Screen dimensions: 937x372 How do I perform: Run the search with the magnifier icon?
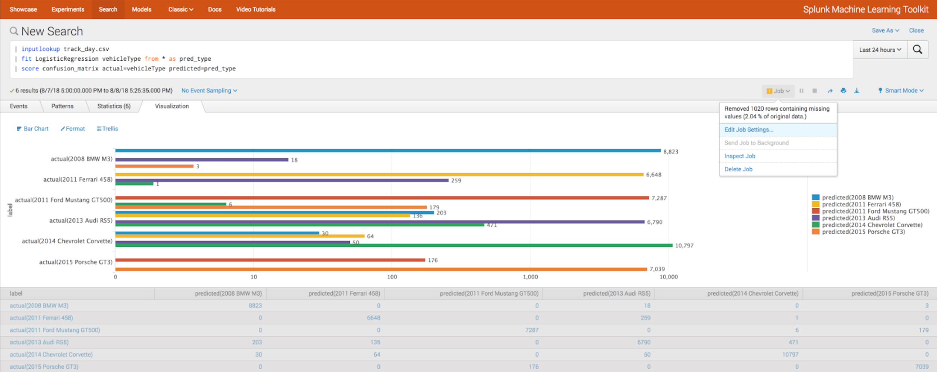coord(918,50)
